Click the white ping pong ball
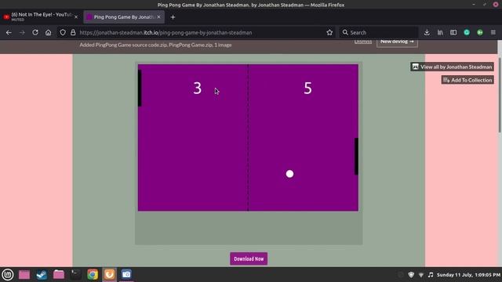Viewport: 502px width, 282px height. pyautogui.click(x=289, y=174)
